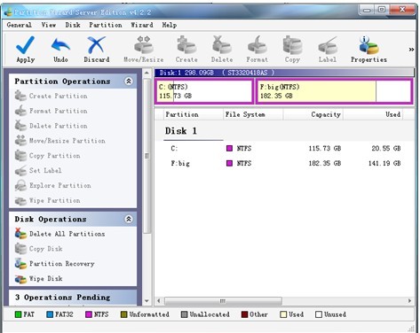
Task: Click the Delete All Partitions link
Action: [x=67, y=234]
